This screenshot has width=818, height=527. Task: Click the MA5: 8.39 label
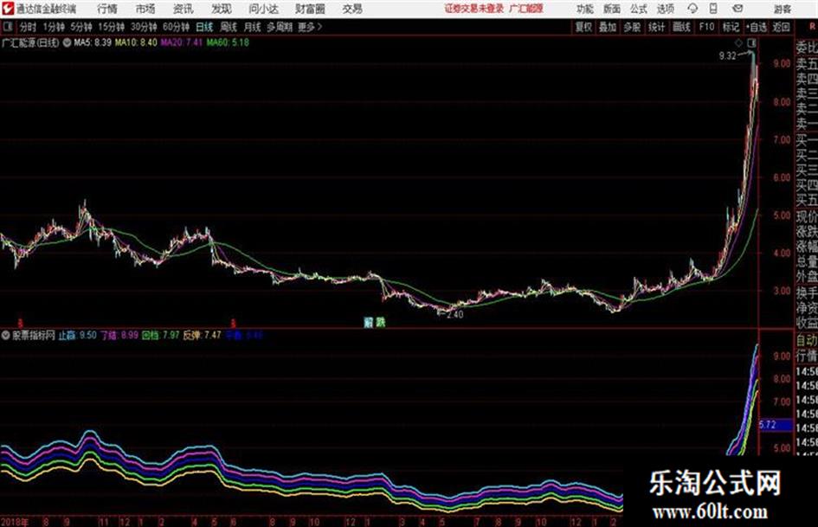pos(93,42)
